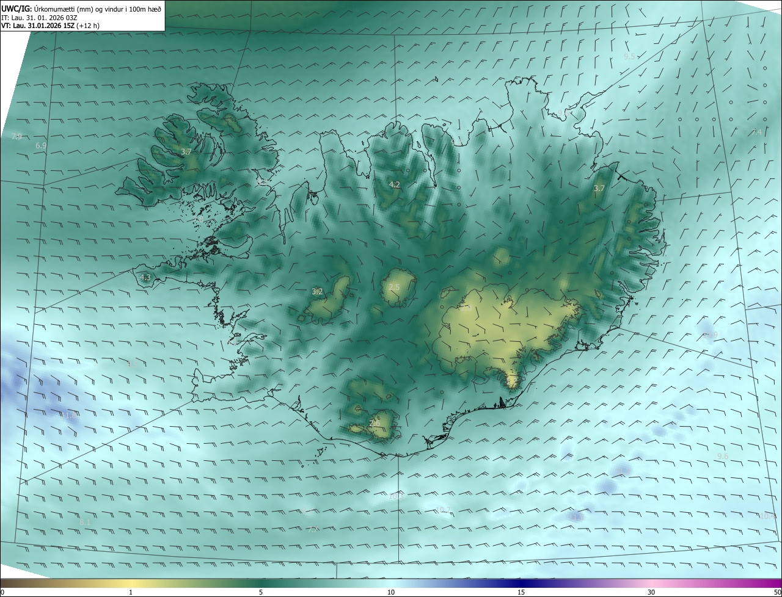Click the 6.9 value off the west coast
The width and height of the screenshot is (782, 597).
[x=41, y=145]
